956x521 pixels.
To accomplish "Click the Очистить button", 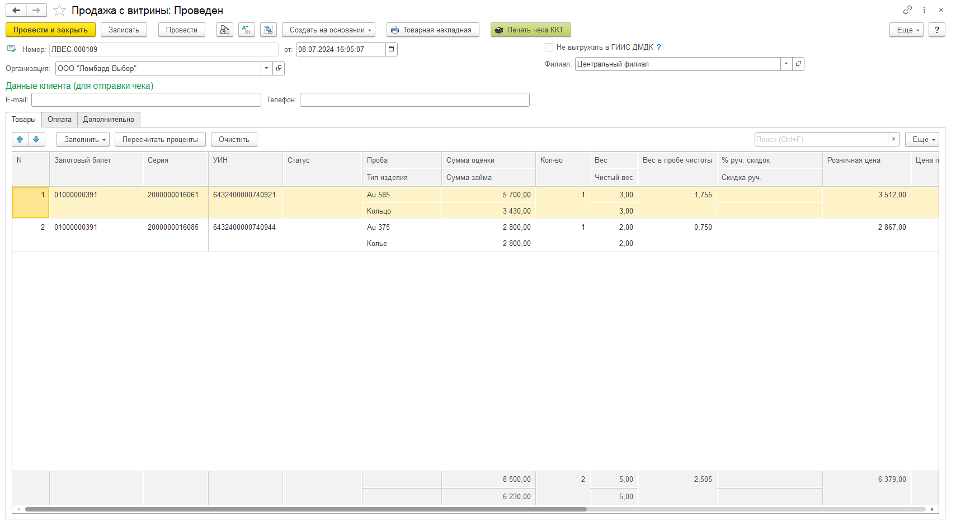I will point(234,139).
